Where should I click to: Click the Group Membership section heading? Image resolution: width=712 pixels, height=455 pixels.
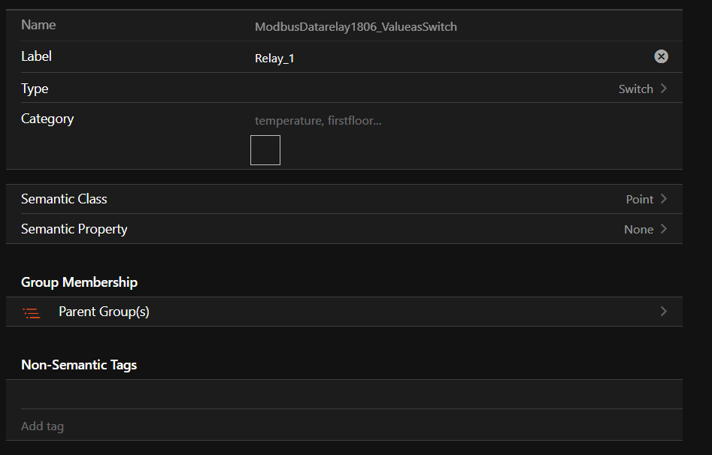[79, 282]
